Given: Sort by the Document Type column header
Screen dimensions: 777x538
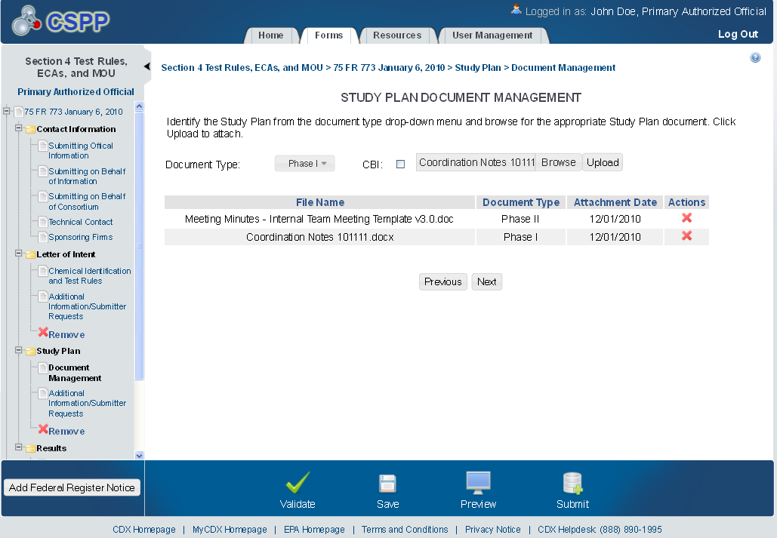Looking at the screenshot, I should pos(521,202).
